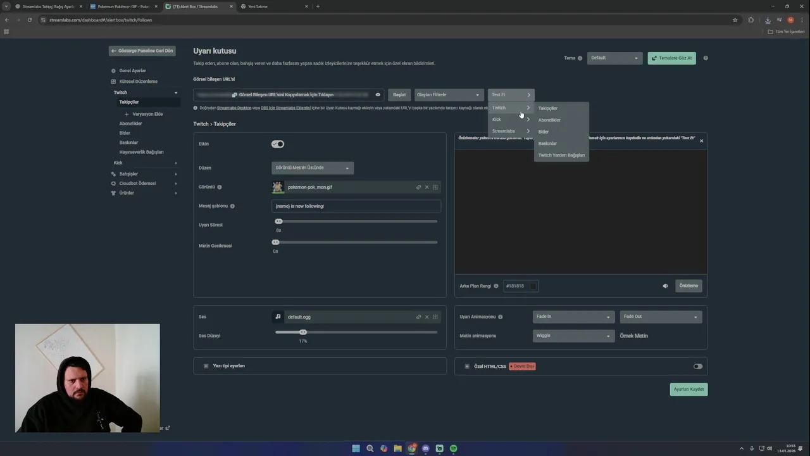Reload the page with browser refresh icon
The width and height of the screenshot is (810, 456).
(x=30, y=20)
